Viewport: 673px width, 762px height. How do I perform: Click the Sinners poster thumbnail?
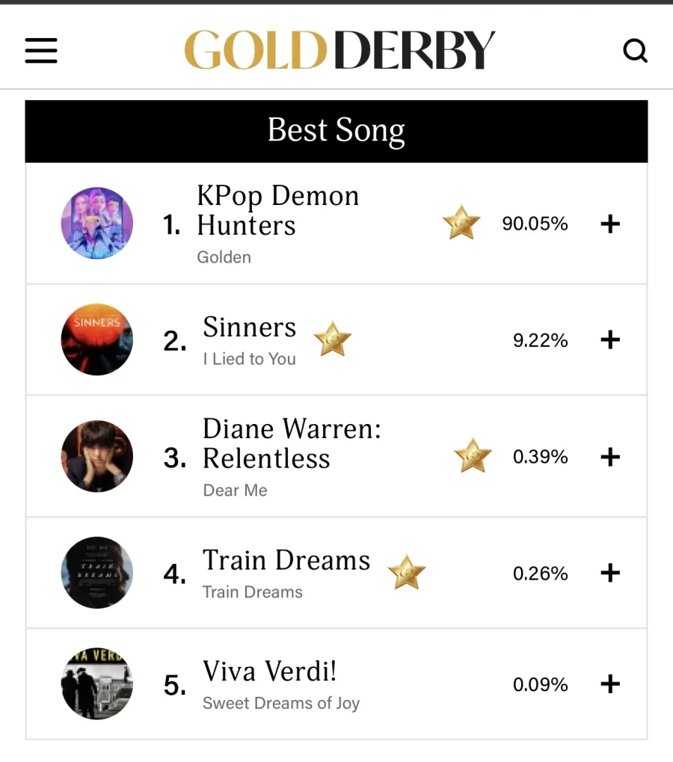pyautogui.click(x=96, y=339)
